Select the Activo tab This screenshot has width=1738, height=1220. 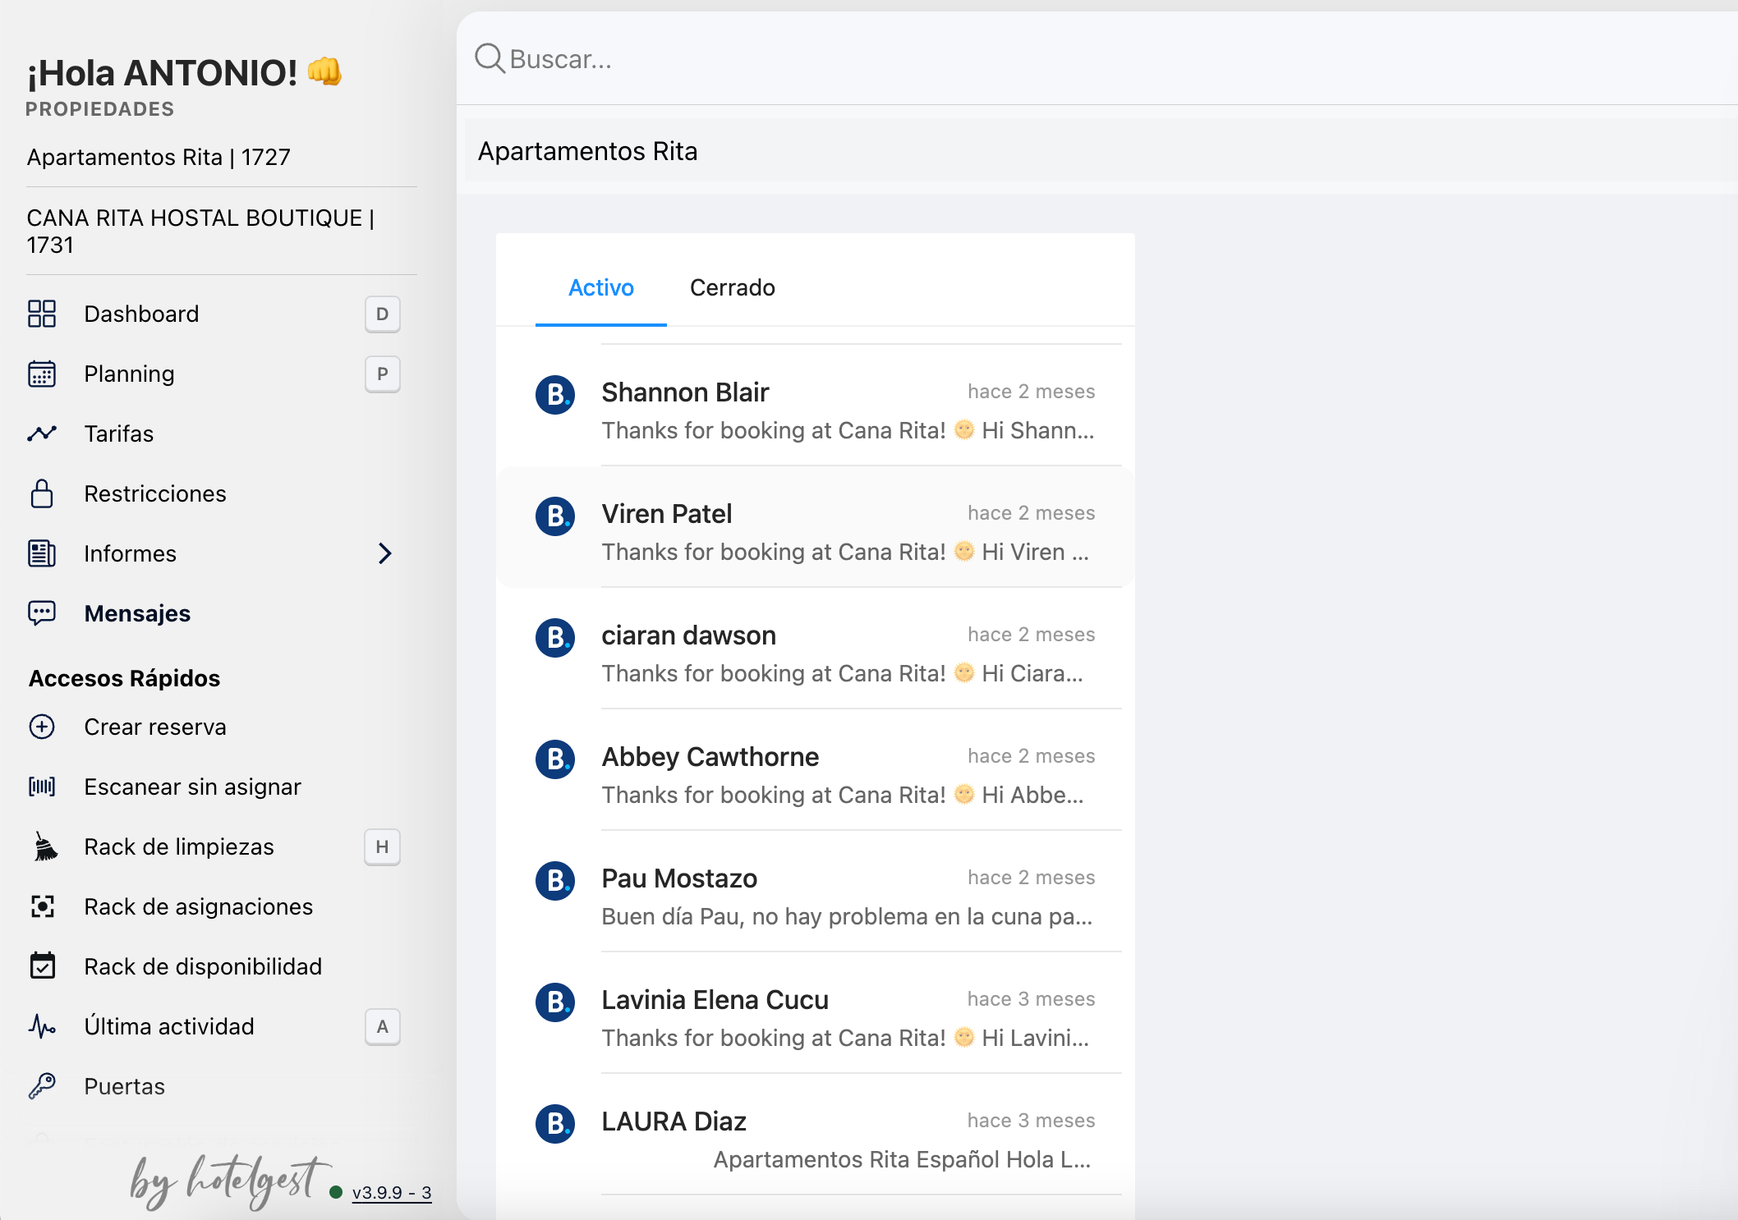click(601, 287)
